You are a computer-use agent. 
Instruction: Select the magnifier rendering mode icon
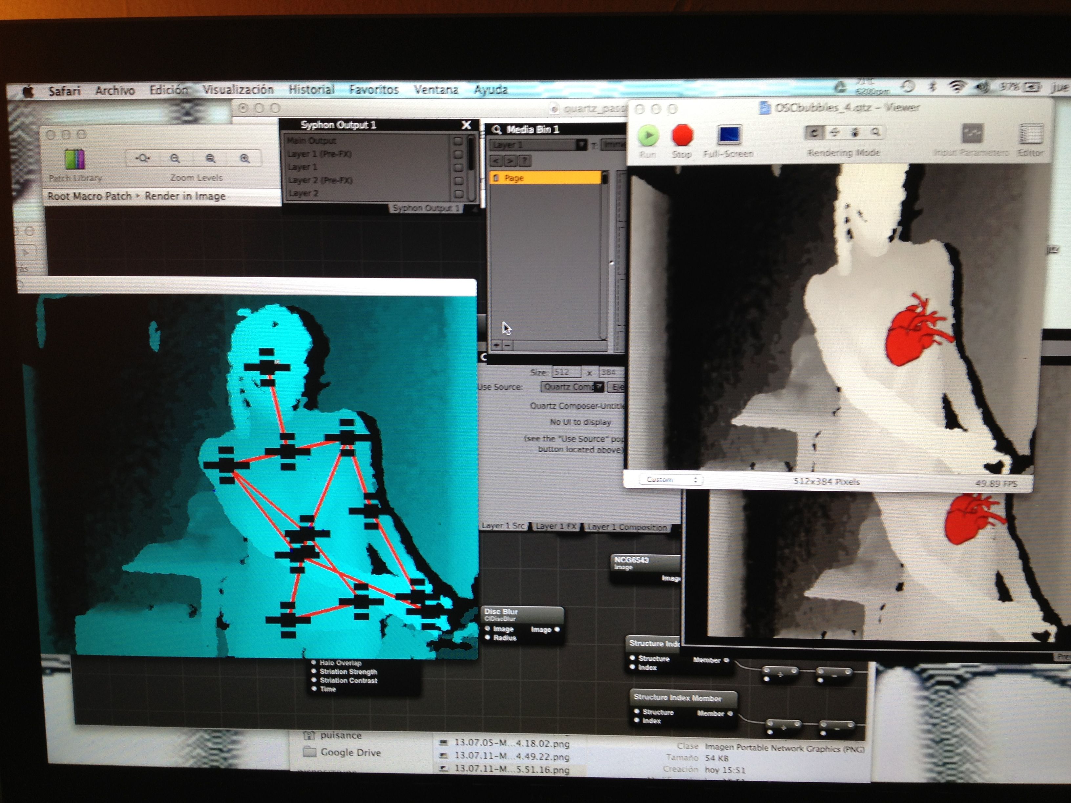point(875,132)
